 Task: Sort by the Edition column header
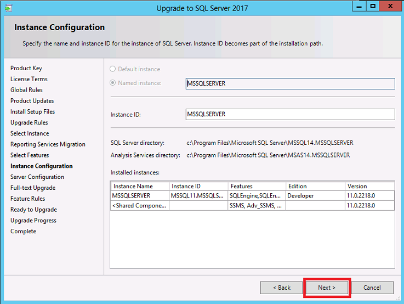(x=315, y=186)
